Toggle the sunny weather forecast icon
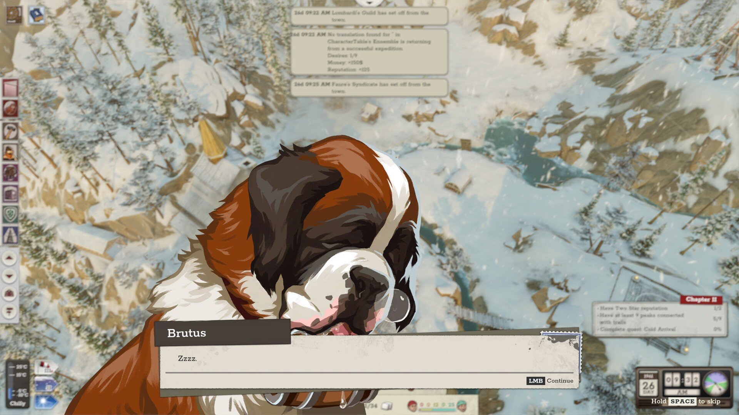The image size is (739, 415). tap(45, 401)
